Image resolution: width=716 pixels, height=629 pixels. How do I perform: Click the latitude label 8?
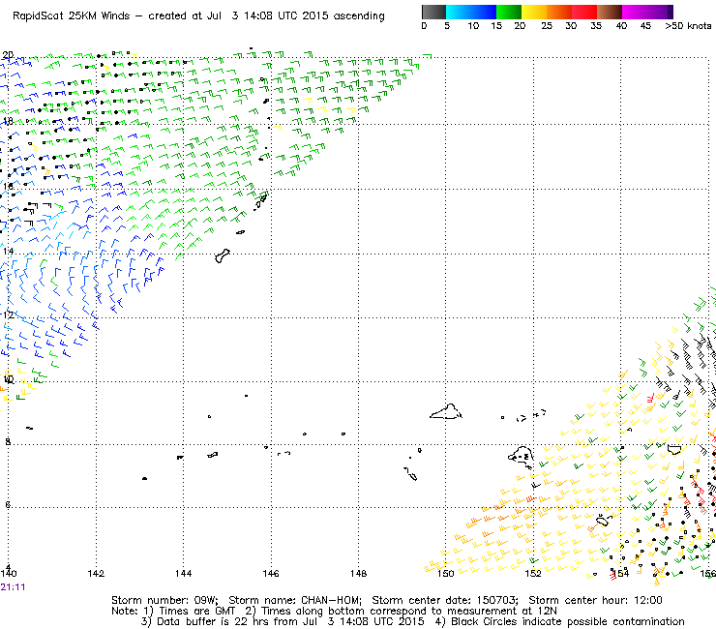[8, 441]
